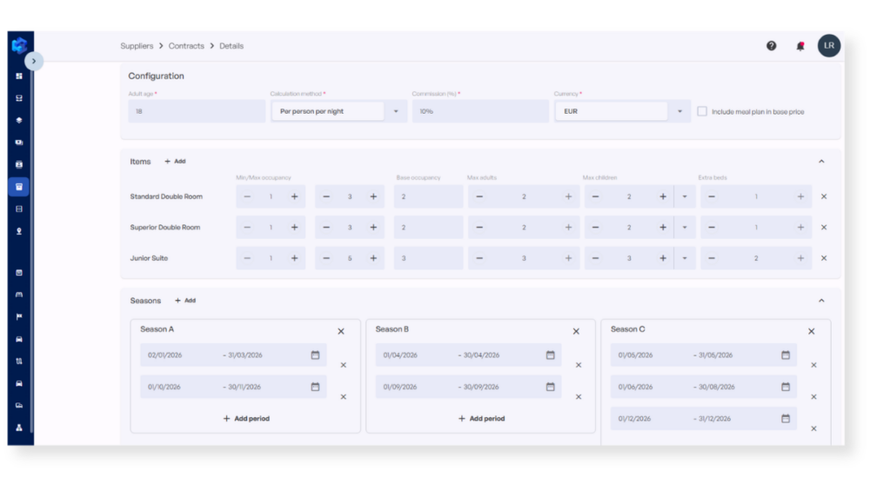This screenshot has height=478, width=870.
Task: Increase Junior Suite extra beds
Action: [800, 258]
